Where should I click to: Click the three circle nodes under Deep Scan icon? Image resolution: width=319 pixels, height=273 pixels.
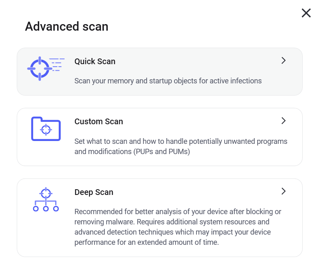tap(46, 208)
